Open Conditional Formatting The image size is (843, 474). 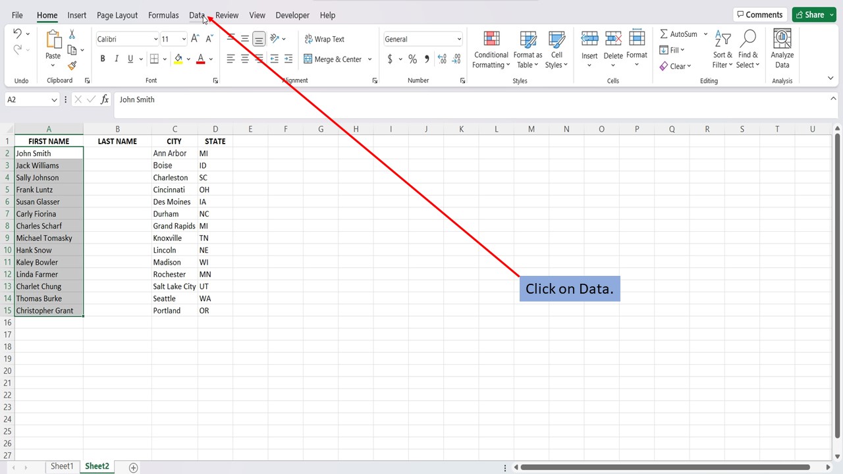[491, 49]
